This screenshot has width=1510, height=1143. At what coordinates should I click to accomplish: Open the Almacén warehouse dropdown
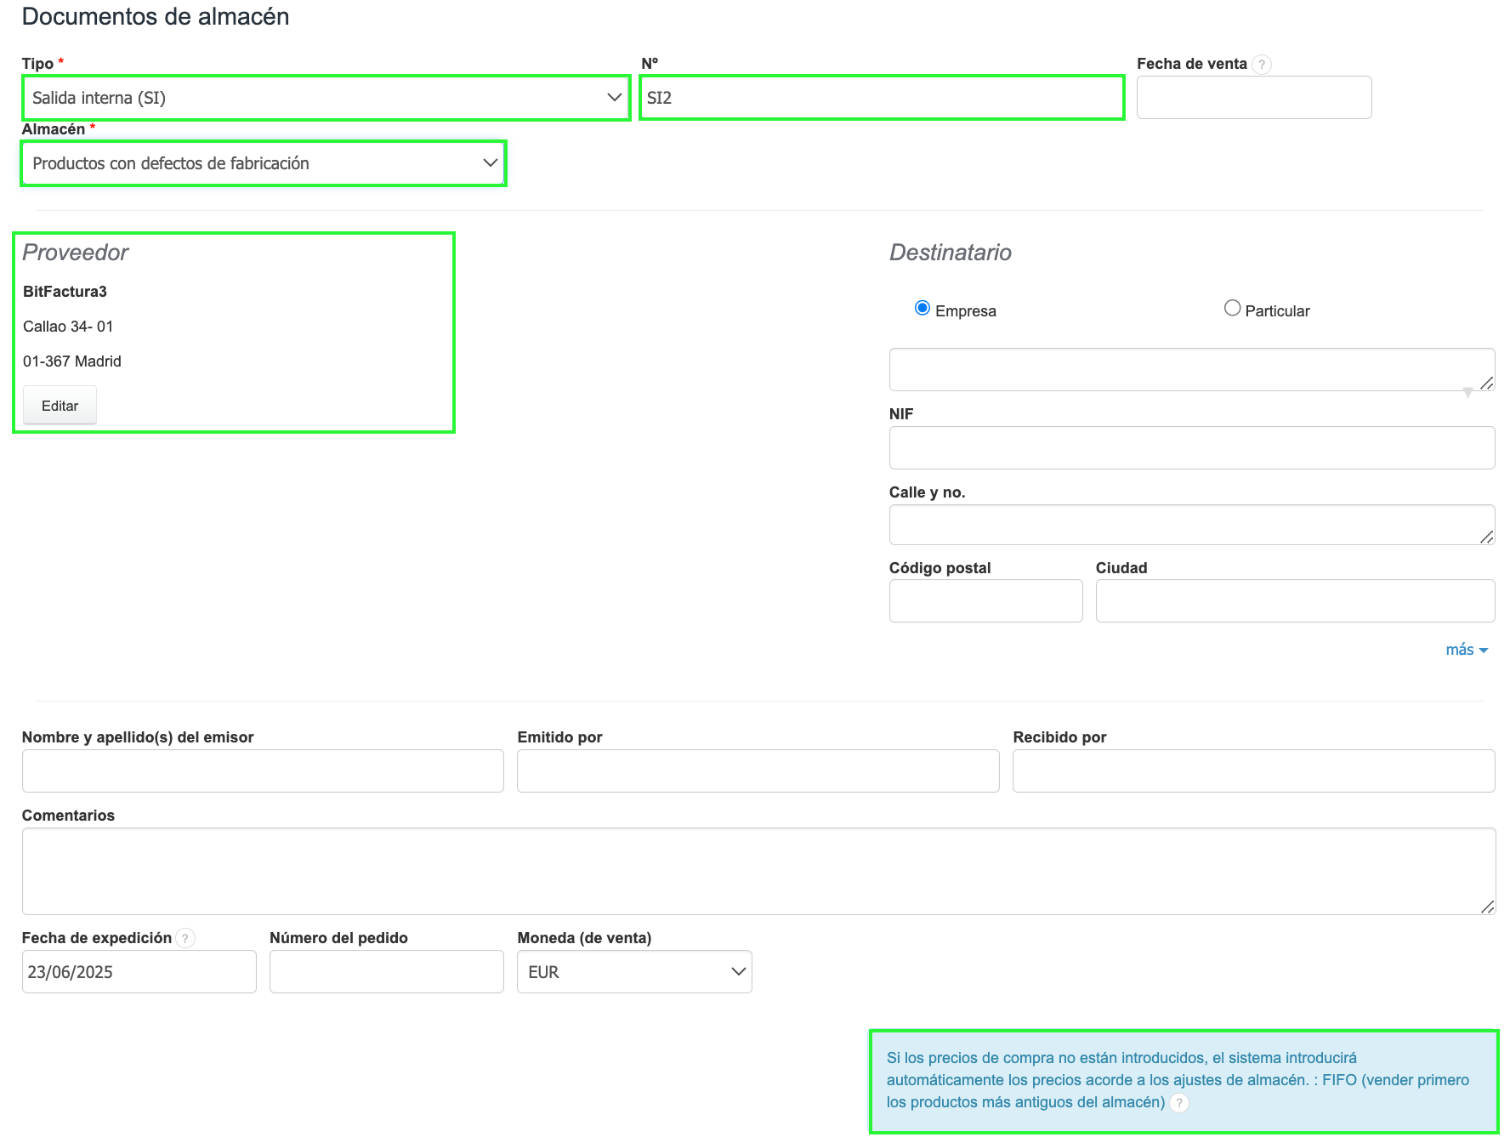pos(264,163)
